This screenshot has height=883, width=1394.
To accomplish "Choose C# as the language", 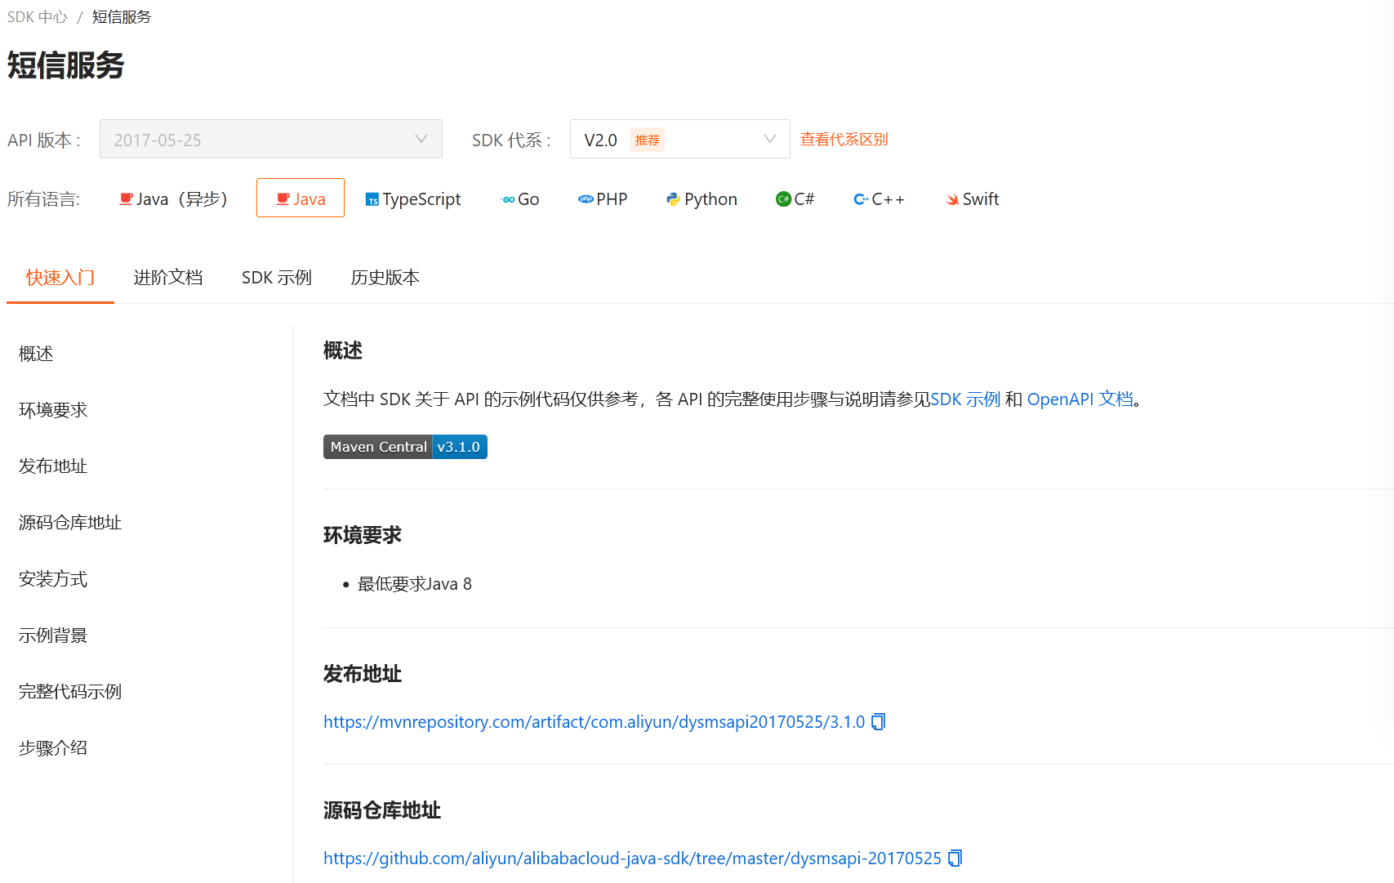I will (x=795, y=199).
